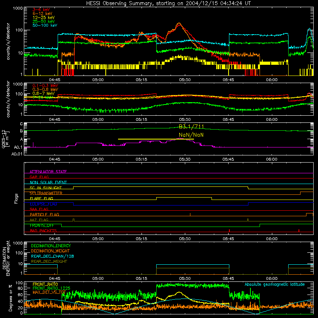
Task: Select the SC_IN_SUNLIGHT flag label
Action: (x=46, y=188)
